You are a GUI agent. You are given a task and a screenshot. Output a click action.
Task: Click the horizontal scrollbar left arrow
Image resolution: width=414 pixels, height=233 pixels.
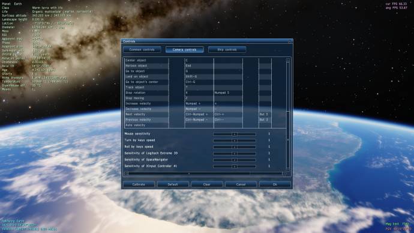(x=126, y=174)
